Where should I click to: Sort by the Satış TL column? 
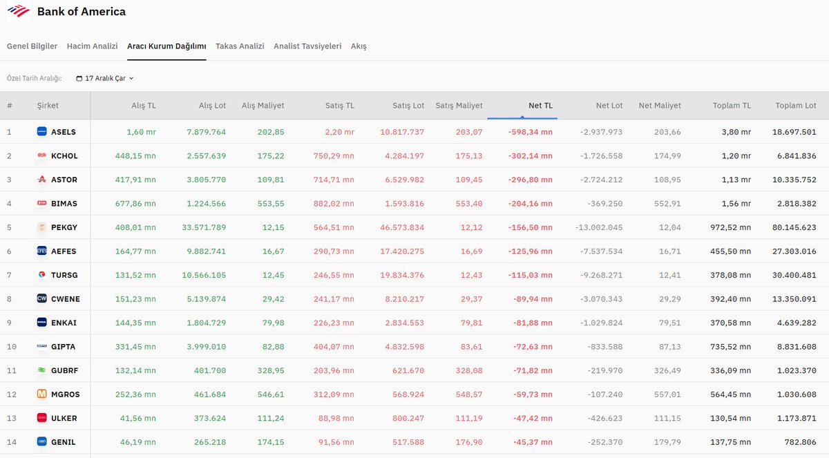(340, 106)
